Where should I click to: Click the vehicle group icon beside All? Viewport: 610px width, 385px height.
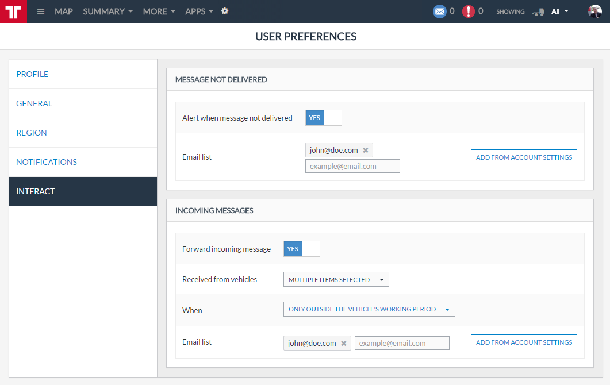coord(538,11)
